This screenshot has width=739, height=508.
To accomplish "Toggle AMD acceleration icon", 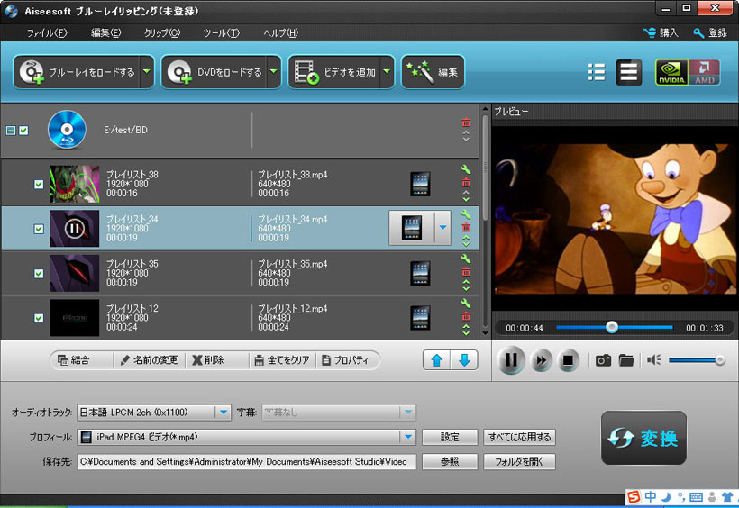I will 704,72.
